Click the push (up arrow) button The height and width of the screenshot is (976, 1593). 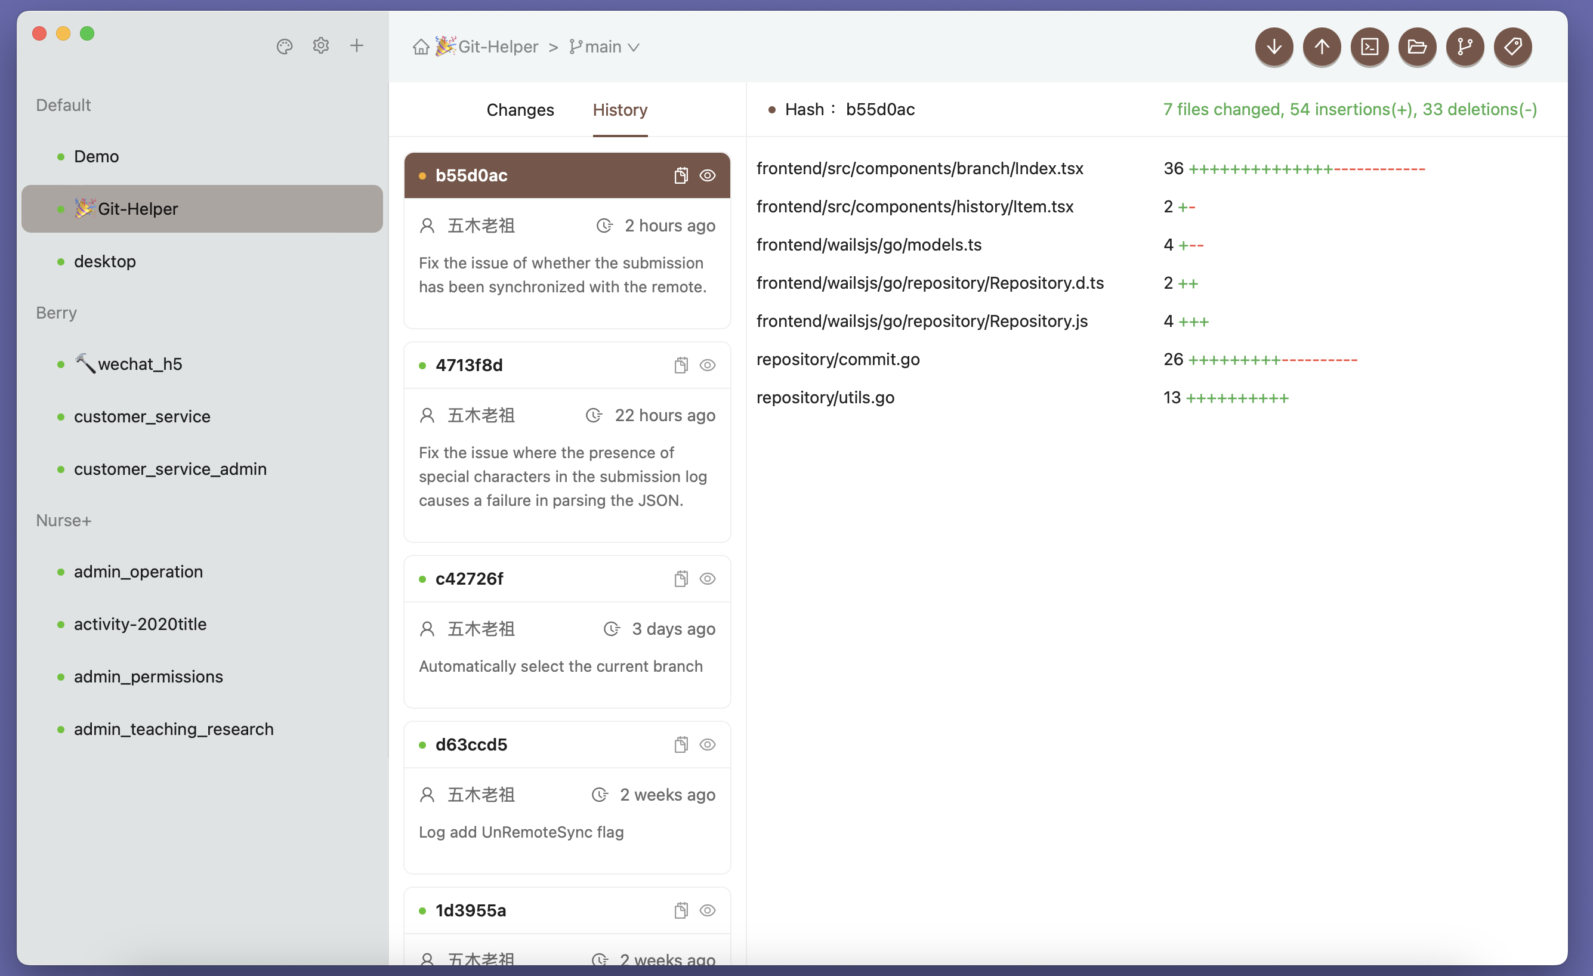click(x=1322, y=47)
